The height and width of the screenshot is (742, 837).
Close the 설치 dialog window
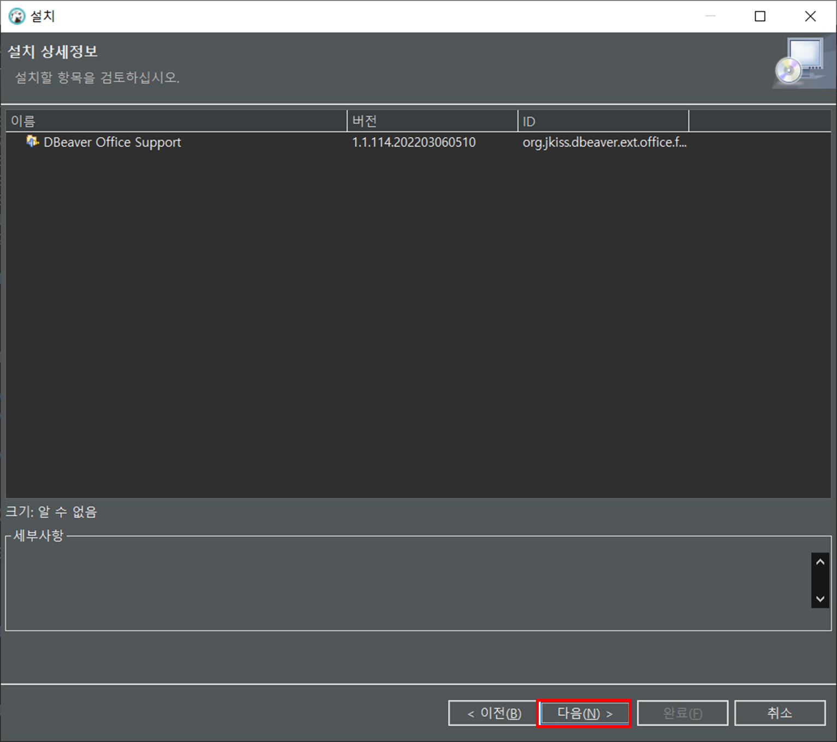coord(810,16)
